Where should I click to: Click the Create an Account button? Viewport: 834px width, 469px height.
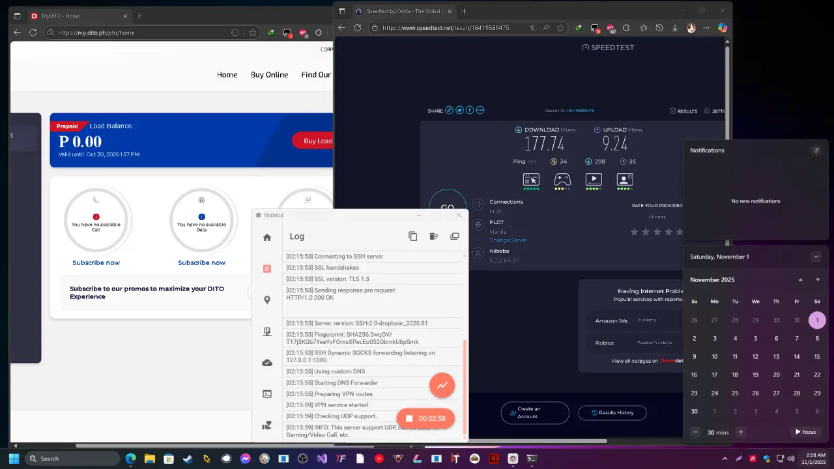pyautogui.click(x=535, y=412)
